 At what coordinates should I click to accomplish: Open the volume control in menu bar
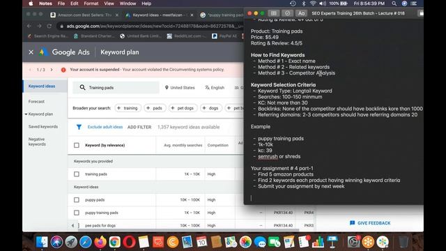pyautogui.click(x=323, y=3)
